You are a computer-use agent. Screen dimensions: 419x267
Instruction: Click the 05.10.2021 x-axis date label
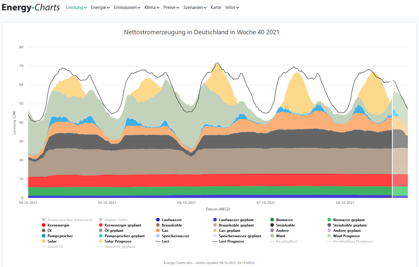click(x=107, y=203)
